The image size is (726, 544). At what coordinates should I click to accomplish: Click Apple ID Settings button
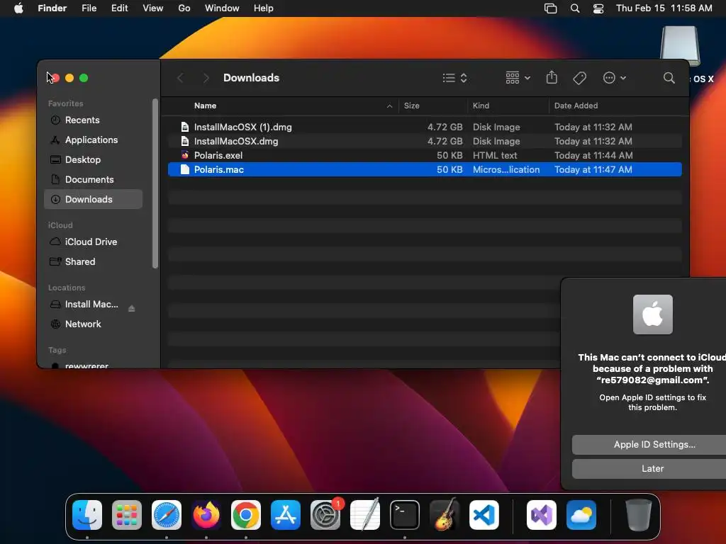pos(649,445)
